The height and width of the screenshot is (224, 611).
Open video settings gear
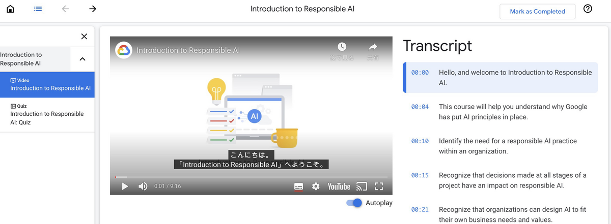316,186
